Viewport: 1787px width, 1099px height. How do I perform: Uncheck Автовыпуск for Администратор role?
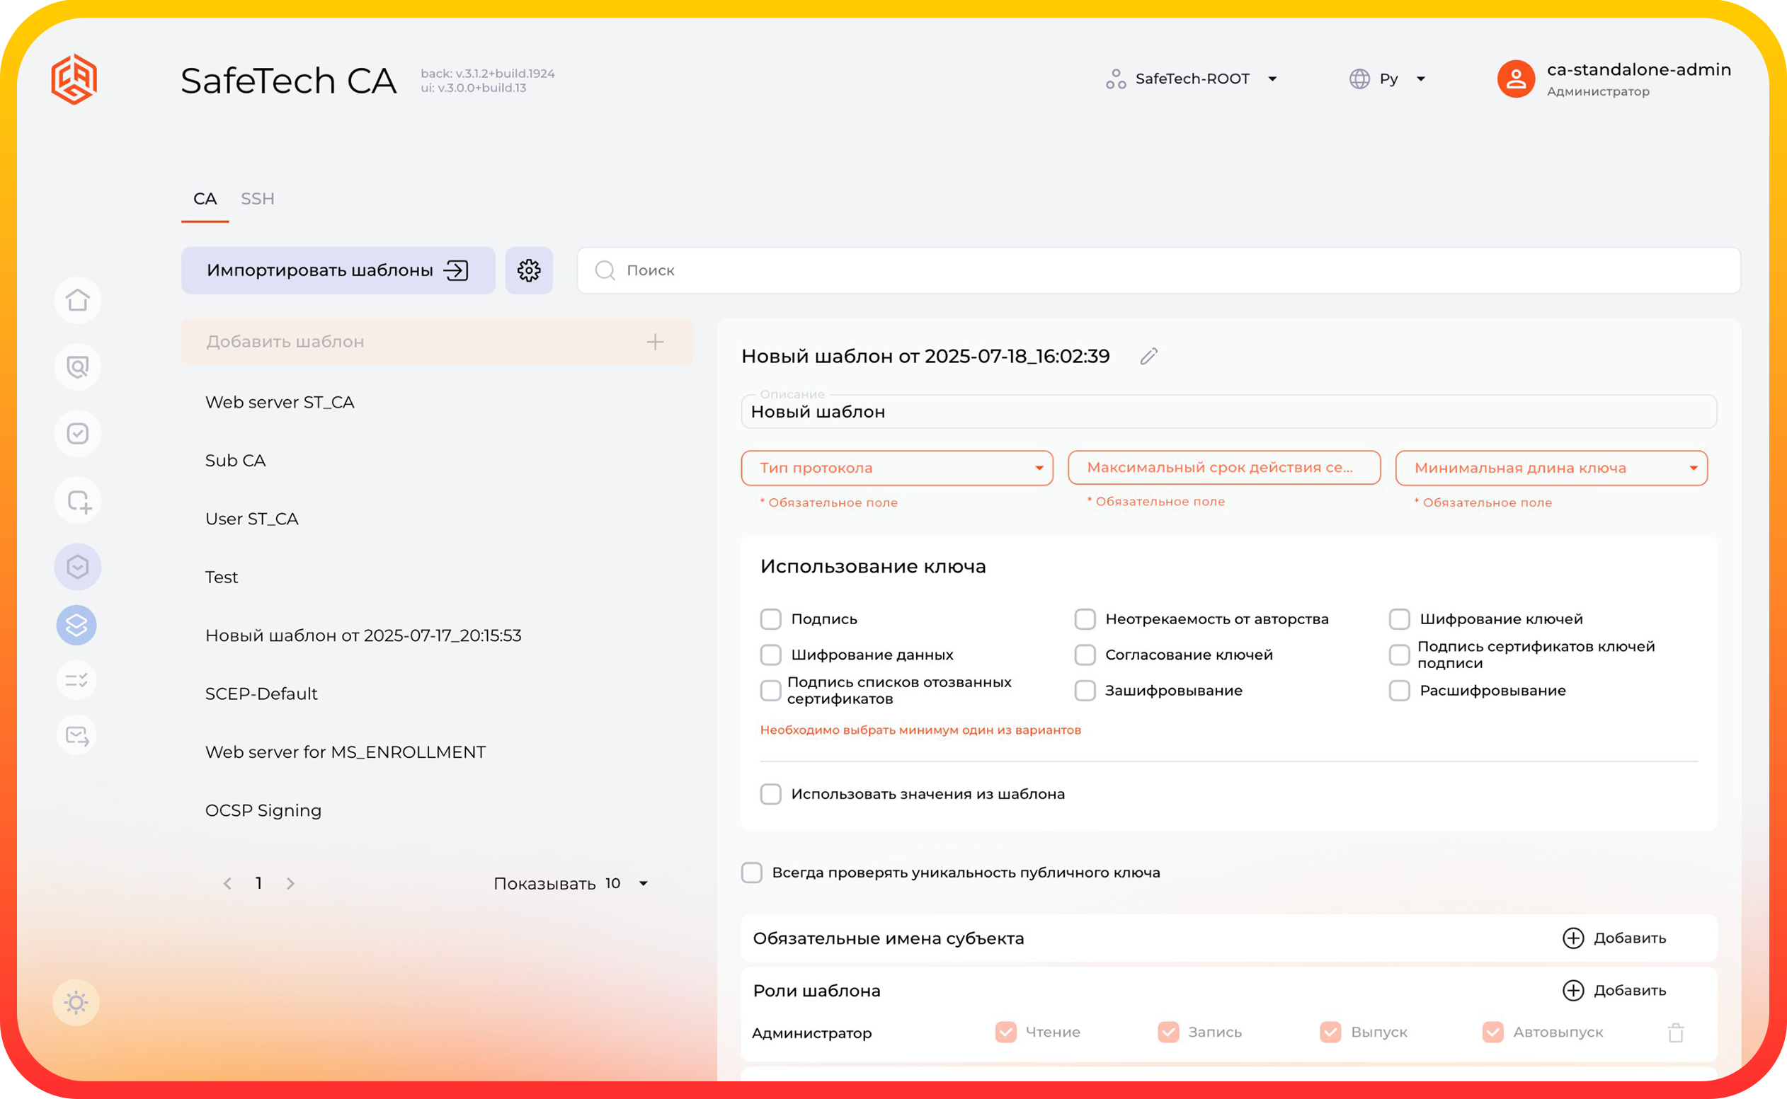(1493, 1032)
